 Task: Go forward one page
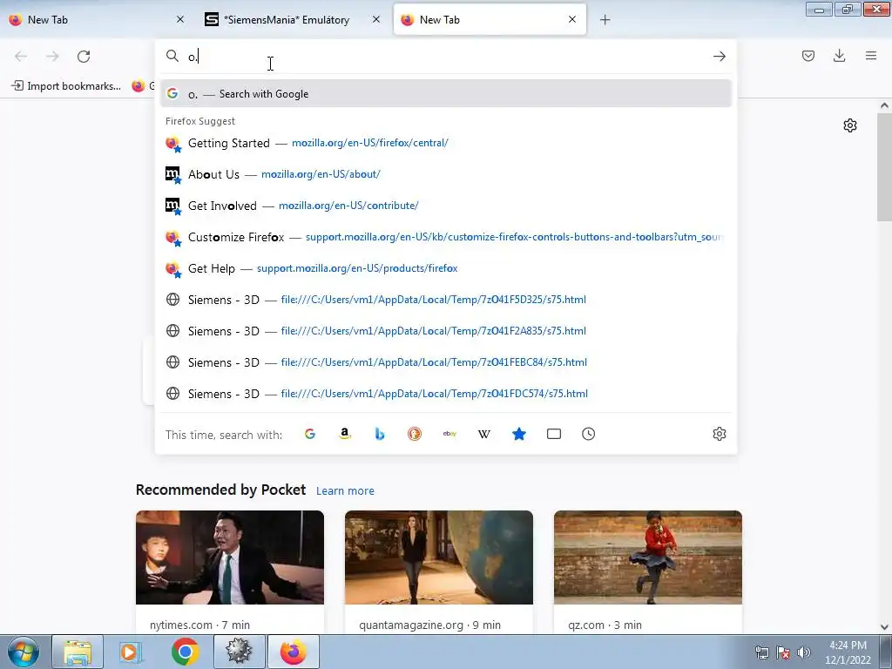point(52,57)
